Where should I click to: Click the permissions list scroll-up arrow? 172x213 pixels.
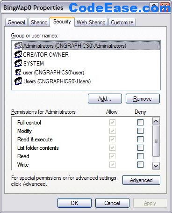pos(156,121)
